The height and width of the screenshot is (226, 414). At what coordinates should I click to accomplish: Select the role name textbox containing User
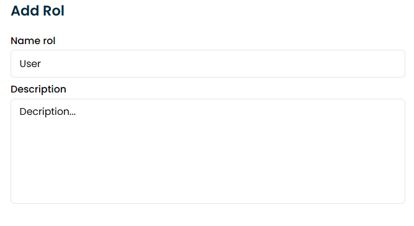(x=208, y=64)
